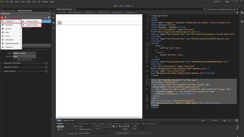Open the Bootstrap 3 category in the menu
This screenshot has width=244, height=137.
click(11, 25)
